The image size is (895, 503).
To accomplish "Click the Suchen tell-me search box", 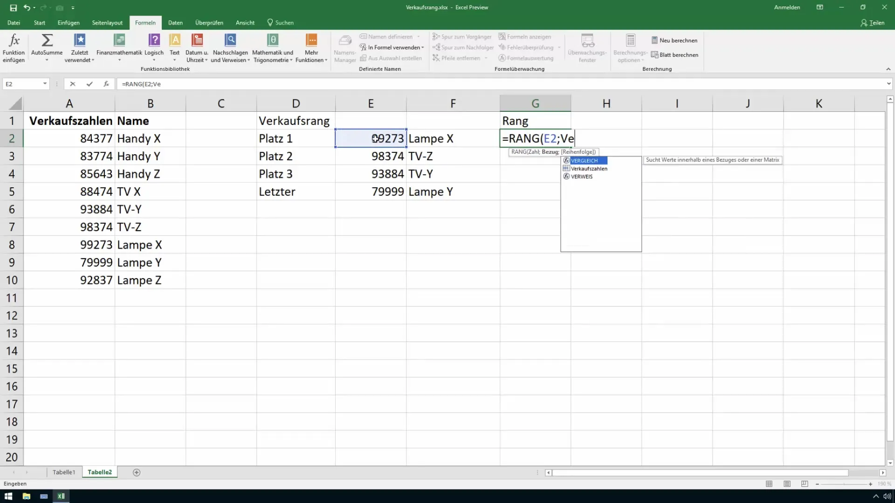I will pos(281,23).
